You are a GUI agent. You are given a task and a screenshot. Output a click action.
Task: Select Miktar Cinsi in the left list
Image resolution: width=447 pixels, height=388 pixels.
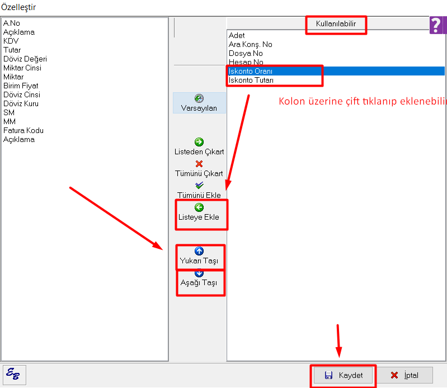(x=84, y=68)
